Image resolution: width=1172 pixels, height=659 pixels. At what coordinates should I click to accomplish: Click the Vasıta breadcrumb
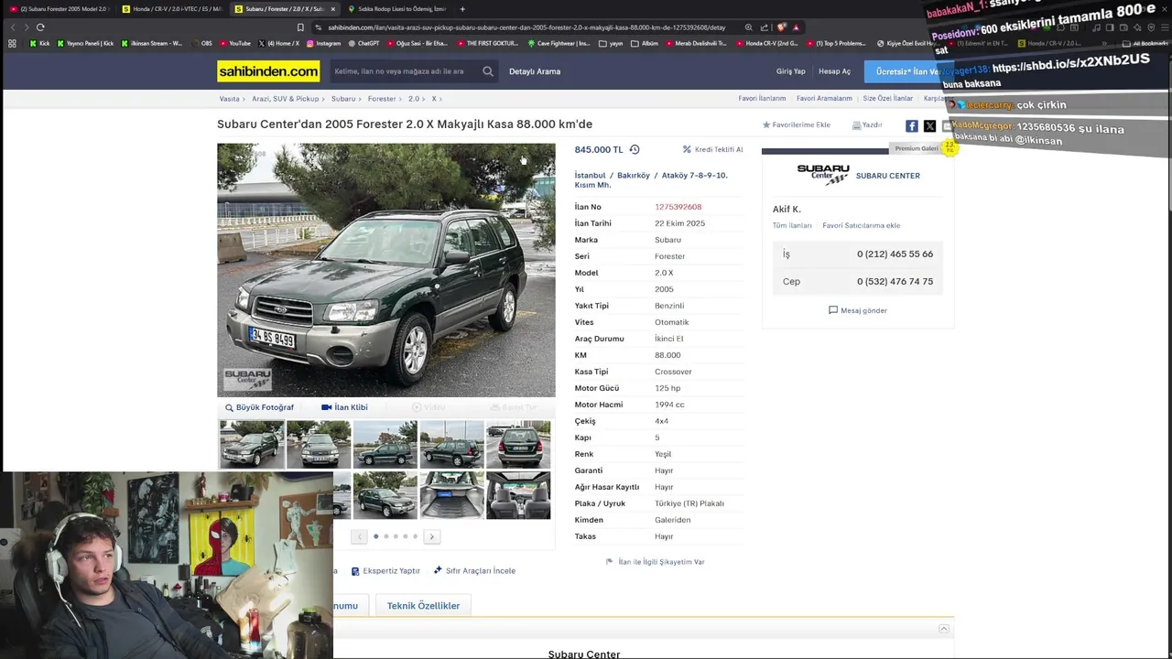pos(229,99)
